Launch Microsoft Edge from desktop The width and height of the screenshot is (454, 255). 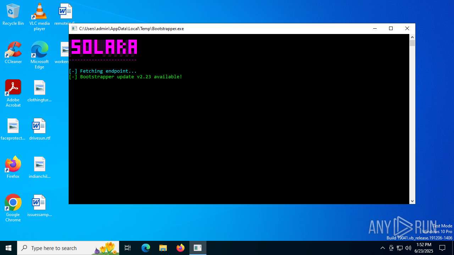click(39, 55)
